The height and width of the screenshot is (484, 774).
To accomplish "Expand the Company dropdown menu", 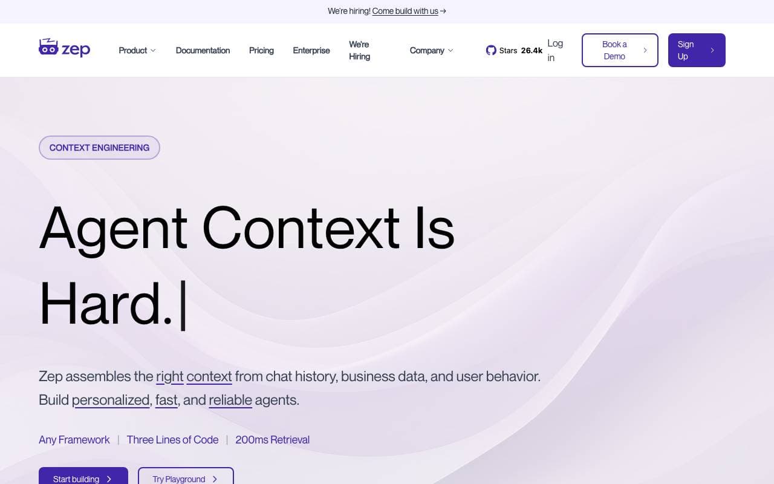I will [431, 50].
